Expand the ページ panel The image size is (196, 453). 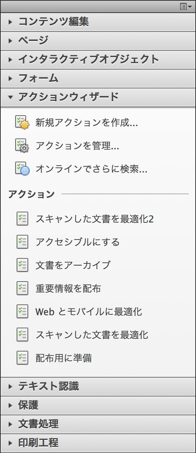(98, 41)
